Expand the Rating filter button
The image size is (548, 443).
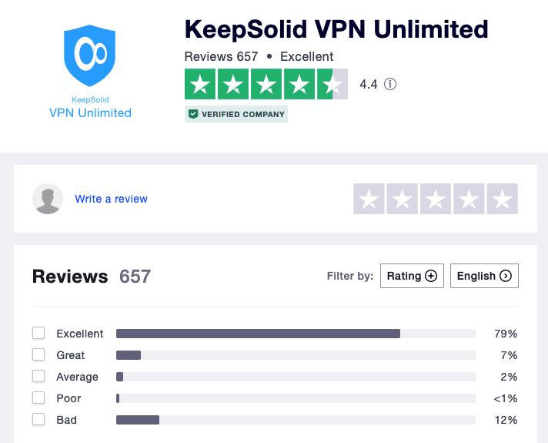click(x=412, y=276)
